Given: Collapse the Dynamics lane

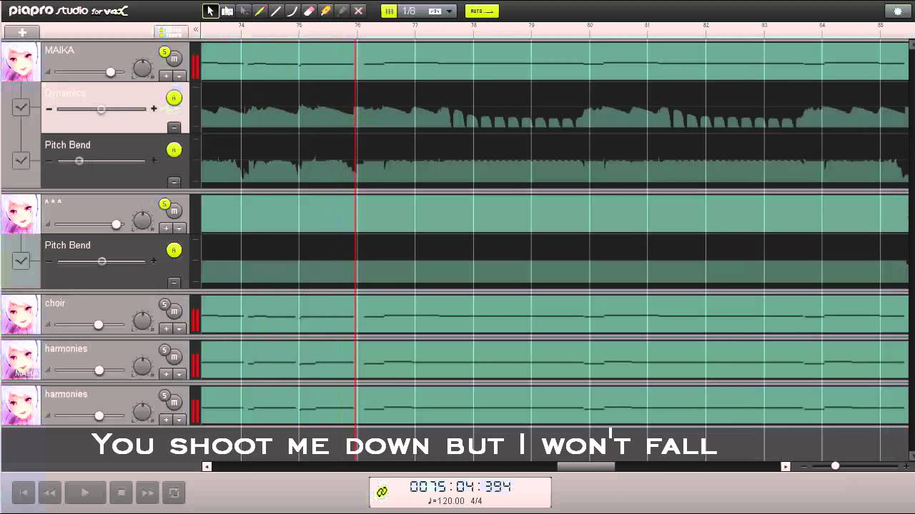Looking at the screenshot, I should (174, 127).
